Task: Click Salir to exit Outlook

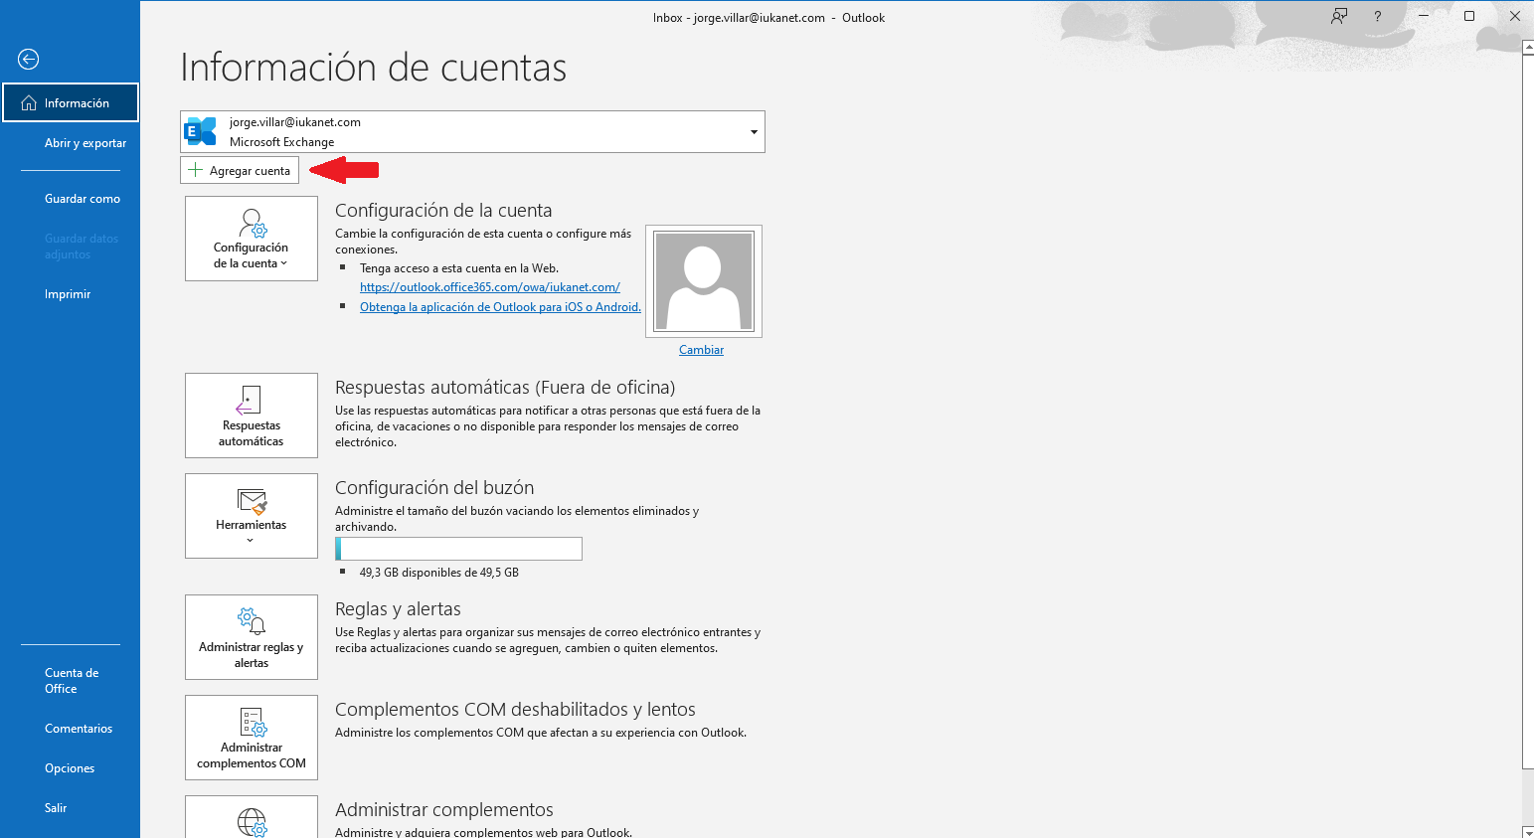Action: point(56,808)
